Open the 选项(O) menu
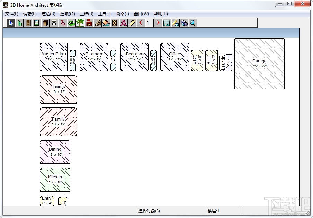 tap(68, 14)
